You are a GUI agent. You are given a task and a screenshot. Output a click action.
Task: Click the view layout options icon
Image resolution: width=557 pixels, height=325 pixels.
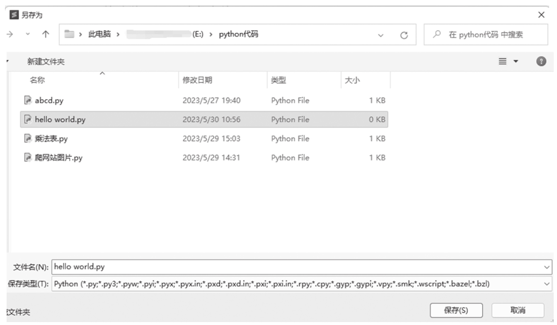click(x=507, y=62)
